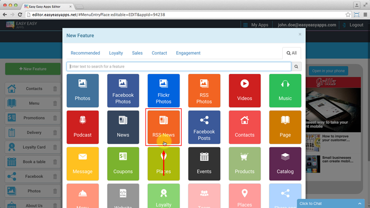
Task: Expand the Click to Chat widget
Action: (x=331, y=204)
